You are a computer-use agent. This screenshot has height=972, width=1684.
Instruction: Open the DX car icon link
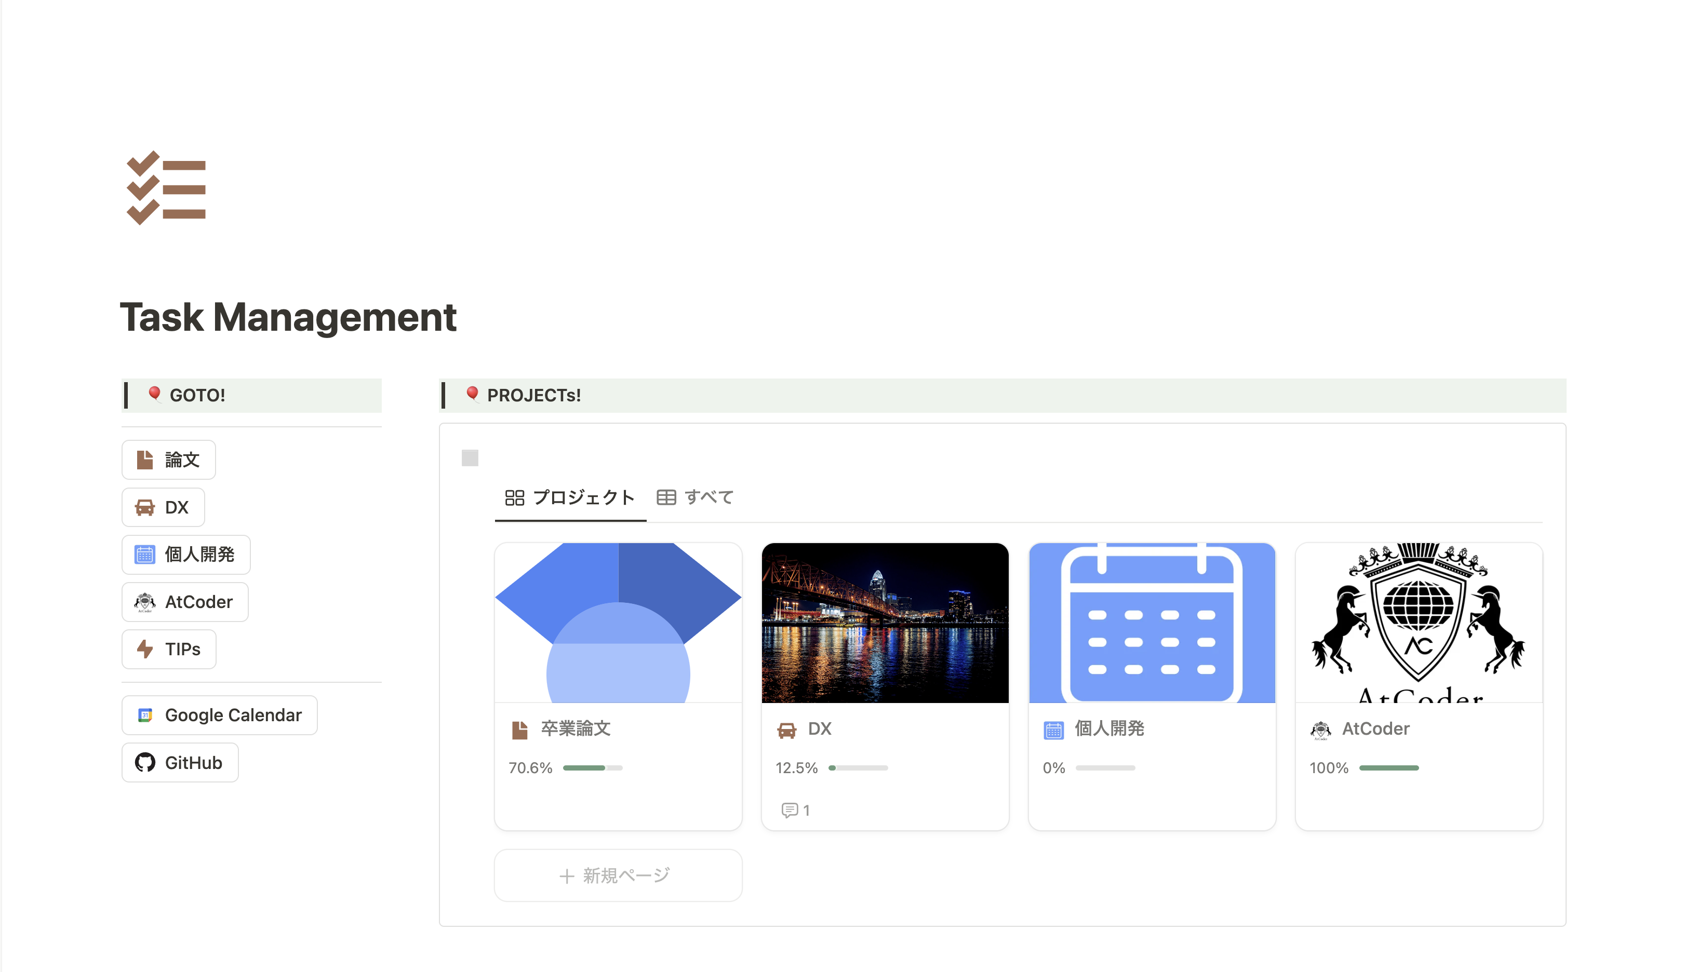coord(163,507)
